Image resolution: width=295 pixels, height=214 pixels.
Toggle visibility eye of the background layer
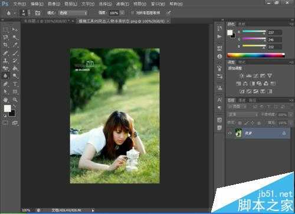coord(230,133)
